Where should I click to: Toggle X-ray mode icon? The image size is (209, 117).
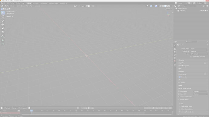pyautogui.click(x=161, y=6)
